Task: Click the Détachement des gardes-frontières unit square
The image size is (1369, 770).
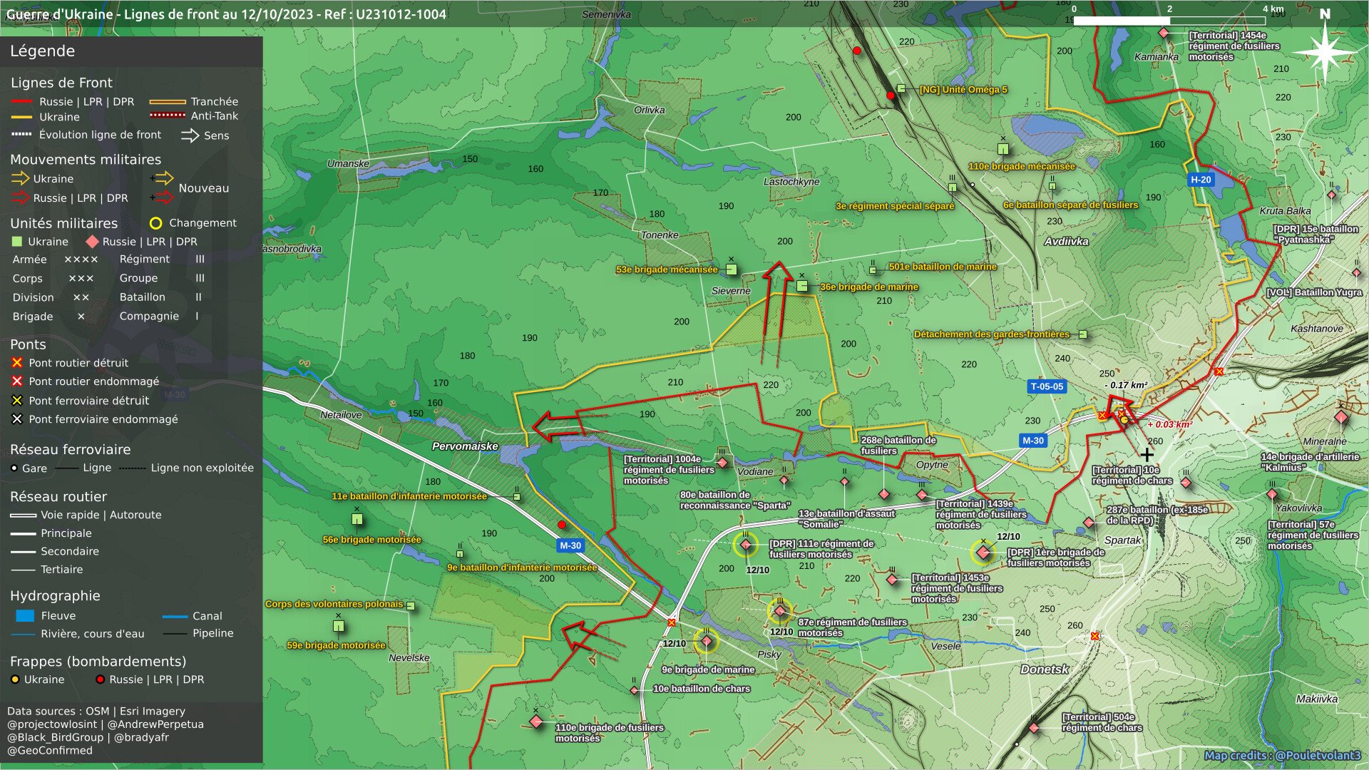Action: [1083, 334]
